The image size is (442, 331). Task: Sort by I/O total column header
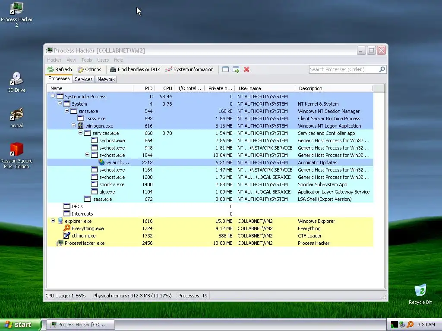pyautogui.click(x=189, y=88)
